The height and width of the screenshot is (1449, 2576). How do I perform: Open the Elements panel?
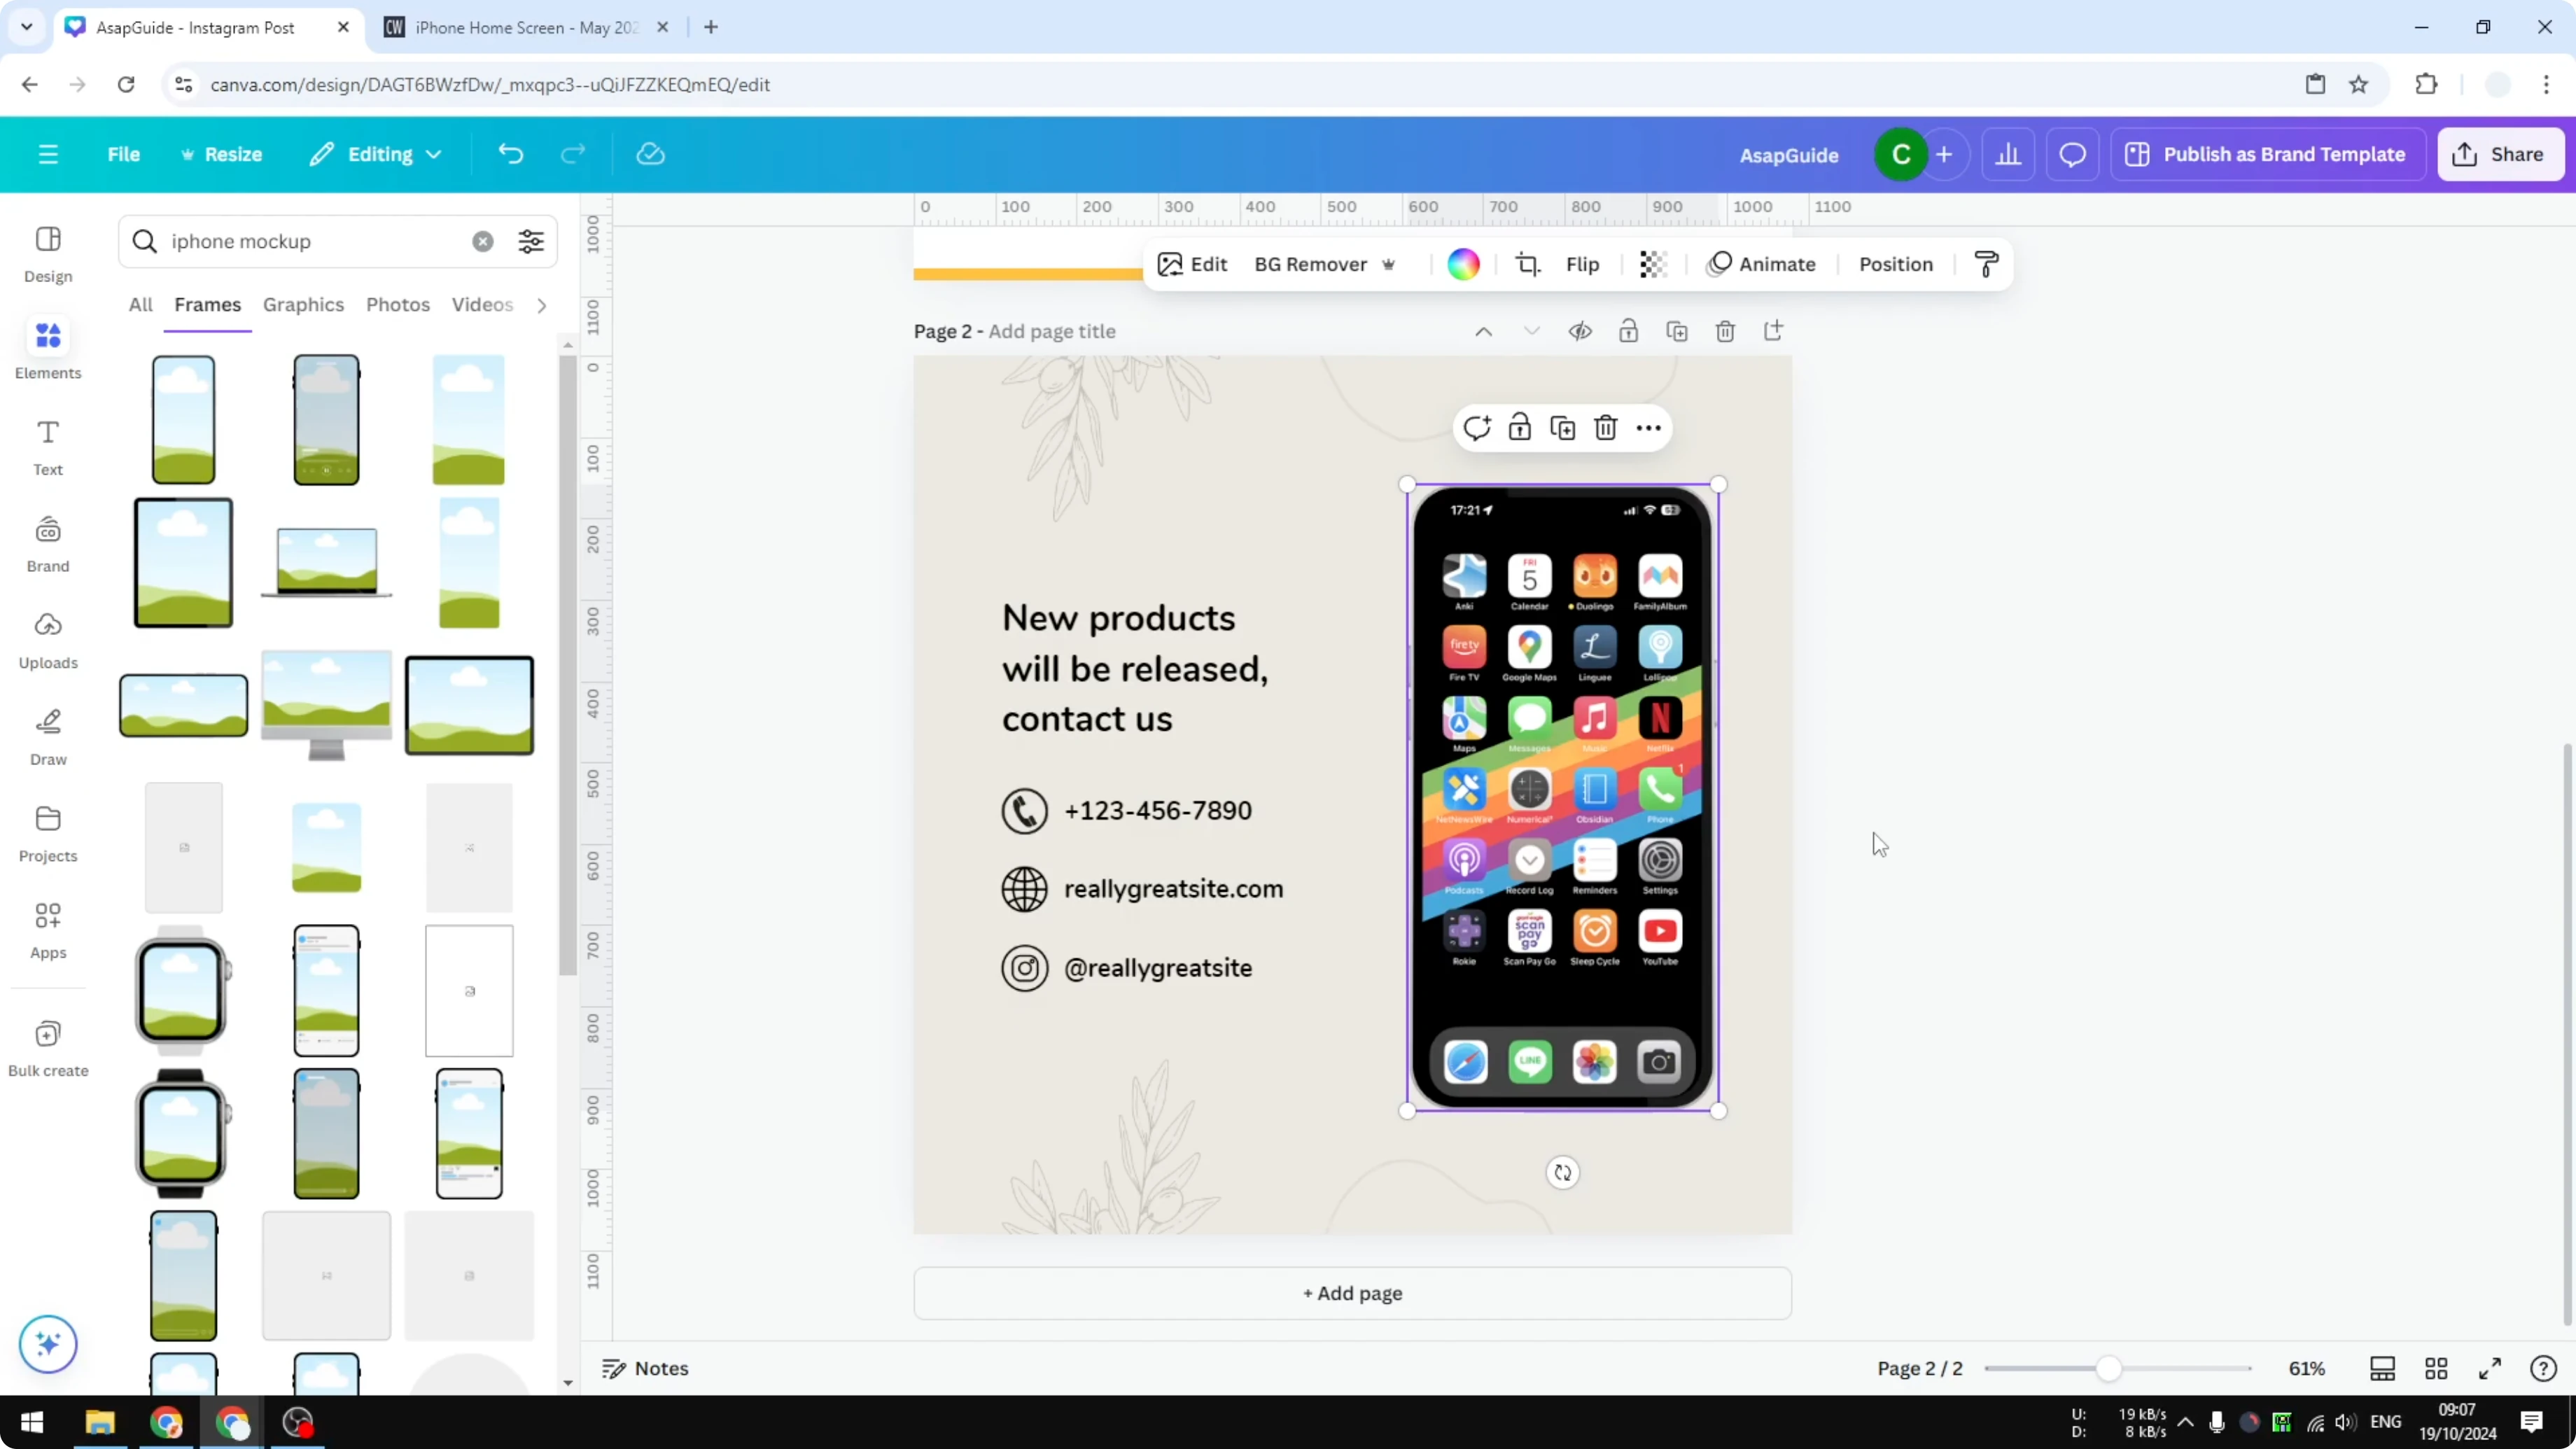pos(47,349)
